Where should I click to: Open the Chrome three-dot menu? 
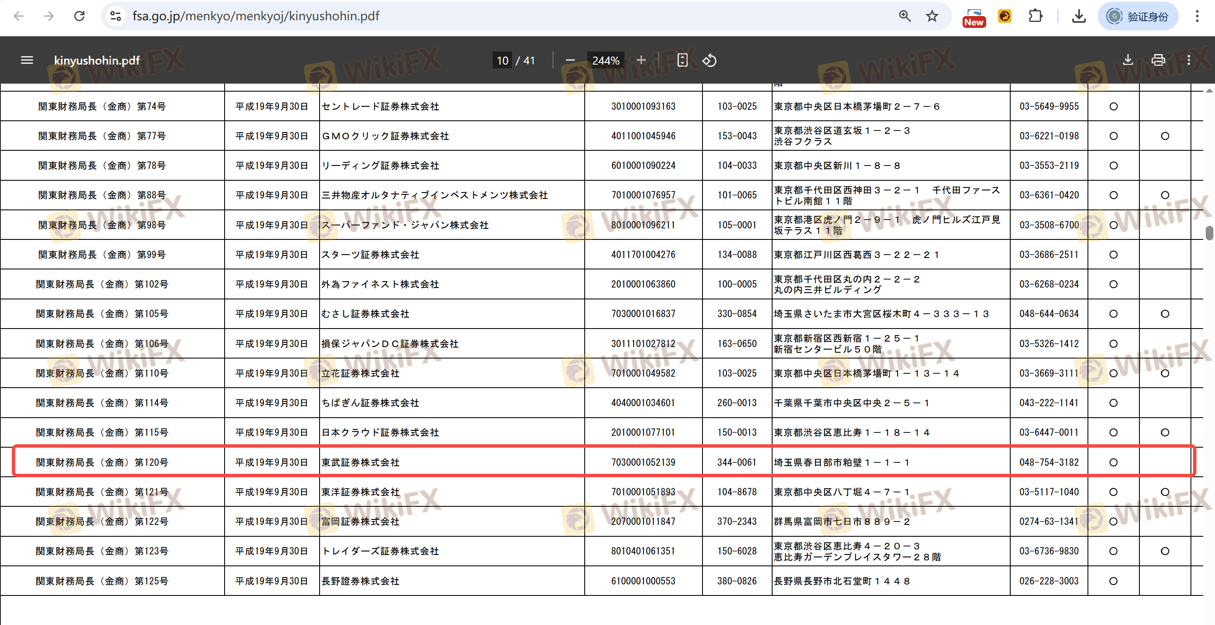pyautogui.click(x=1196, y=16)
